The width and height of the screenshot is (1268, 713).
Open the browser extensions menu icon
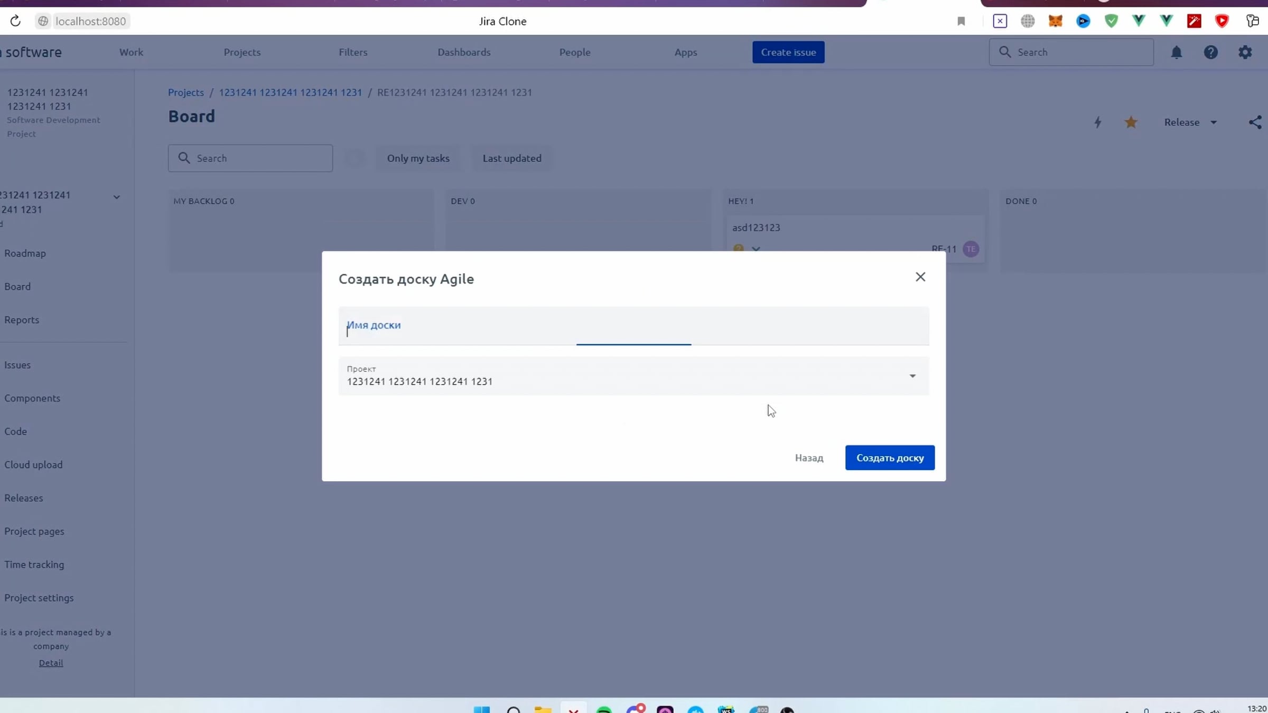coord(1252,21)
